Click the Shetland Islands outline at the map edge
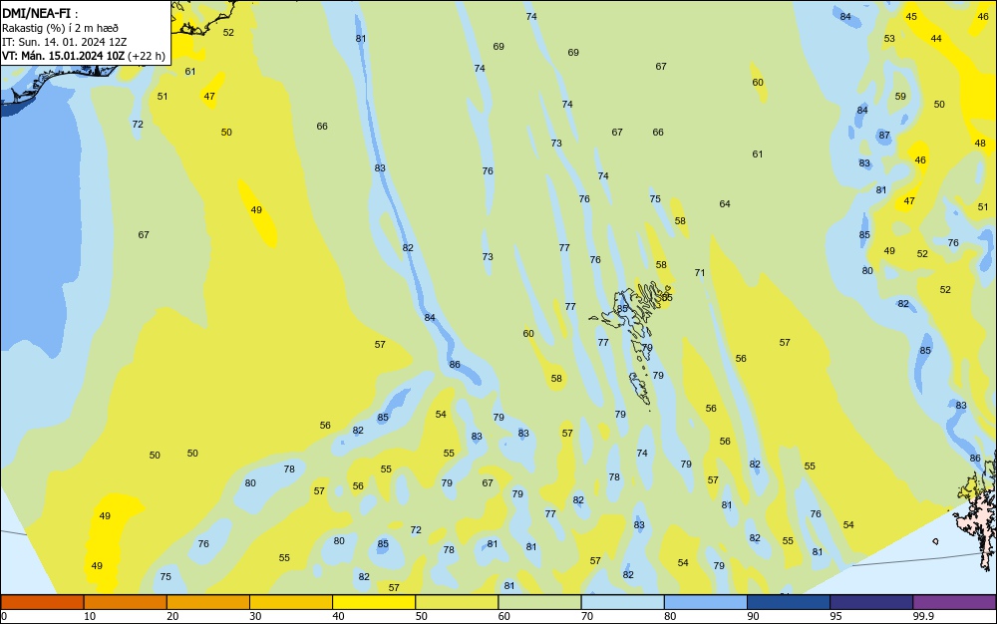Viewport: 997px width, 624px height. pos(978,511)
